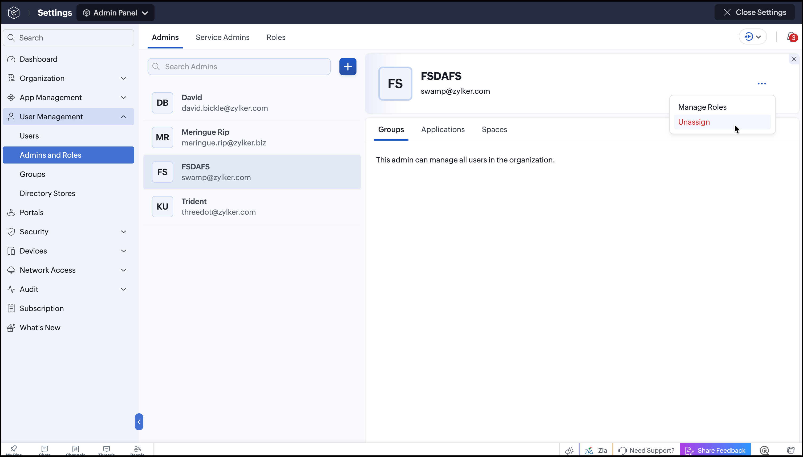The width and height of the screenshot is (803, 457).
Task: Click the DB avatar for David
Action: [x=162, y=103]
